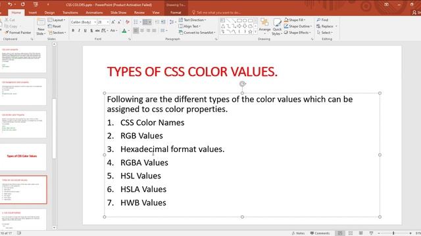Open Quick Styles gallery

tap(277, 27)
